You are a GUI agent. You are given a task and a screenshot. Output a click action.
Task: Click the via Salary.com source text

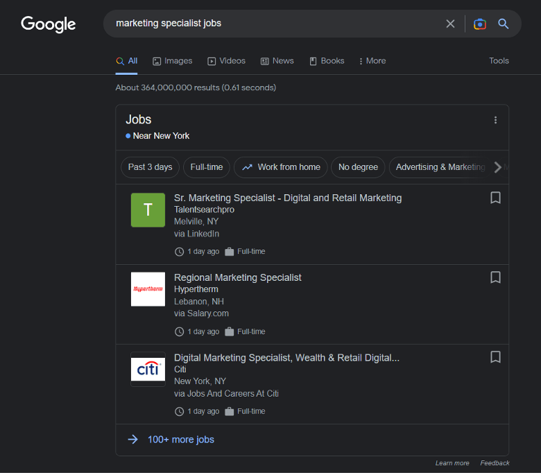click(x=201, y=313)
